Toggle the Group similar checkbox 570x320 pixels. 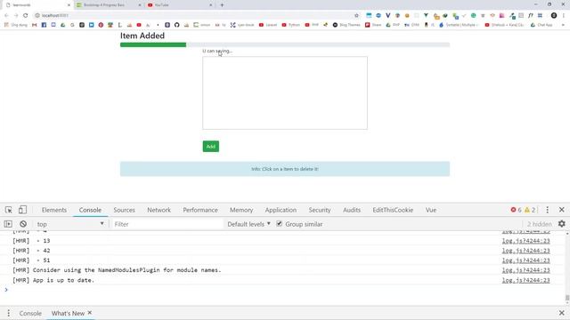[279, 223]
